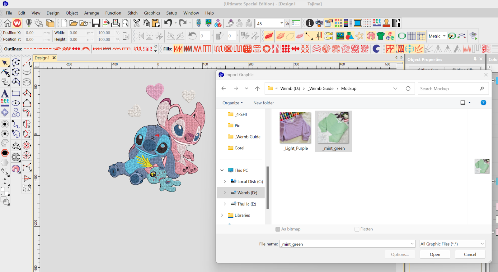Select the arrow Select Object tool

[x=5, y=63]
